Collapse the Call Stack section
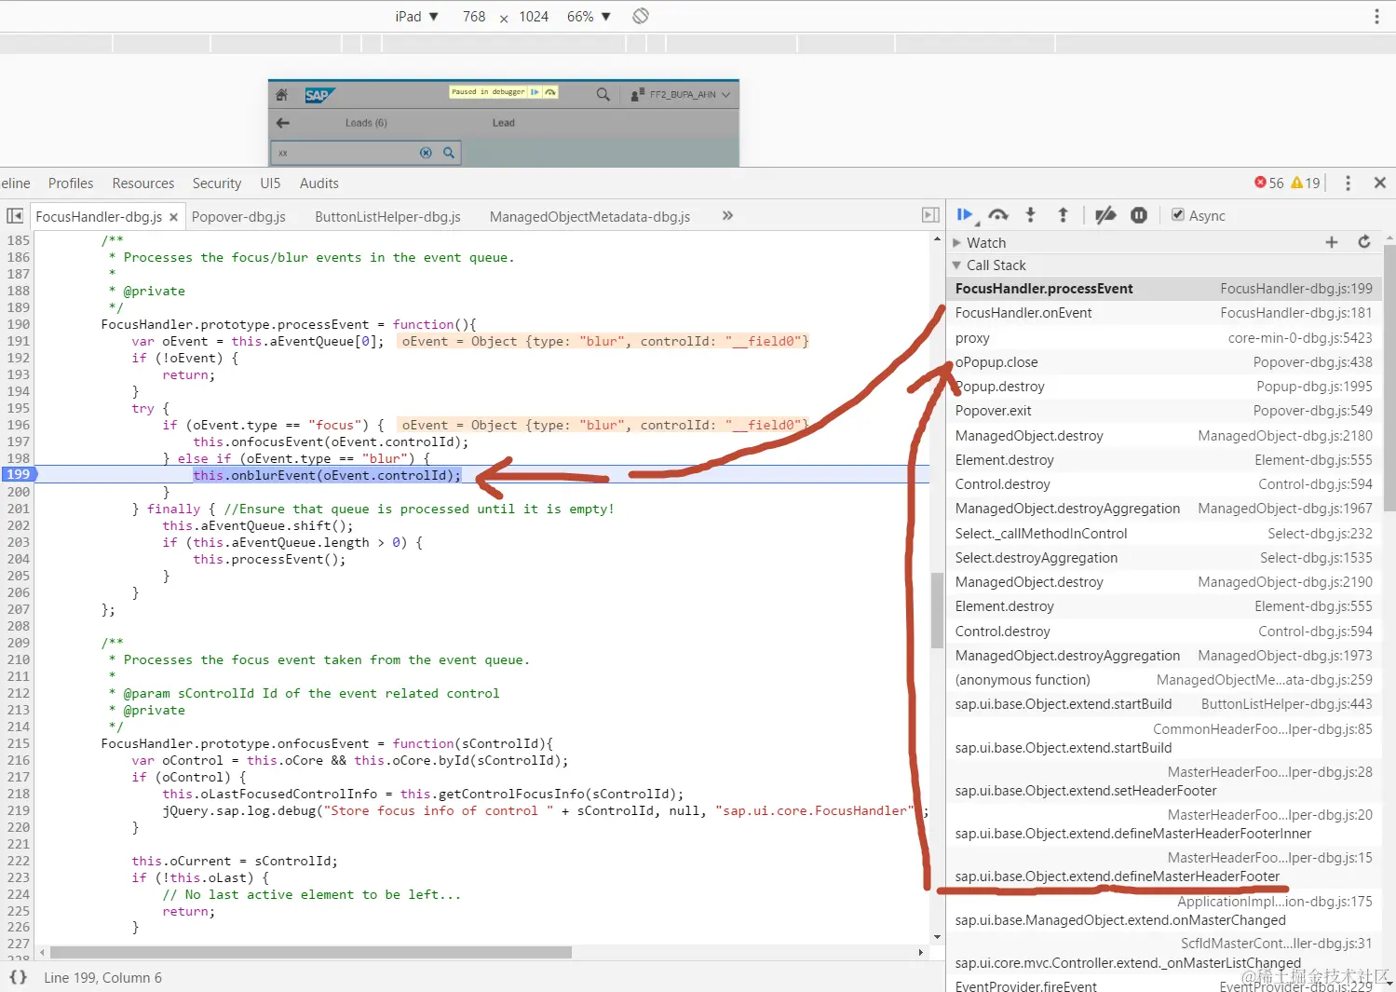This screenshot has width=1396, height=992. click(956, 265)
